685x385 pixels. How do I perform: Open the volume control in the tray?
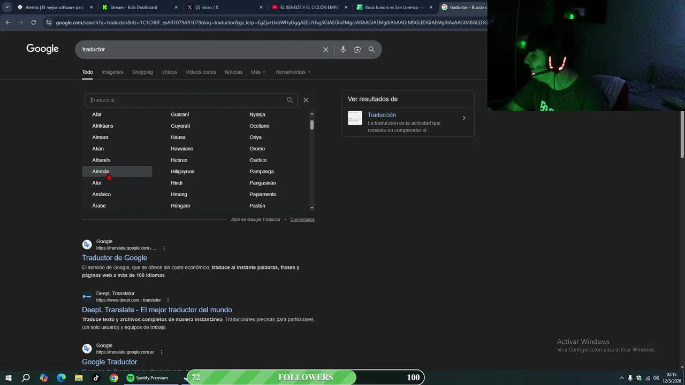(656, 378)
